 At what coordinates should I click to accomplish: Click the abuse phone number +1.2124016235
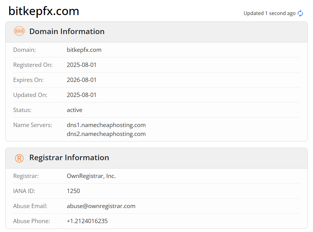pyautogui.click(x=87, y=221)
